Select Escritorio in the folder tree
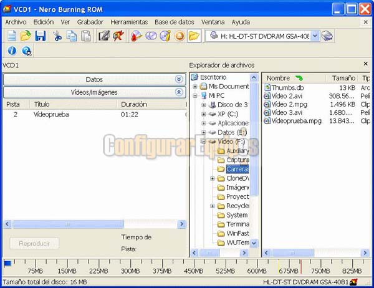 (213, 77)
